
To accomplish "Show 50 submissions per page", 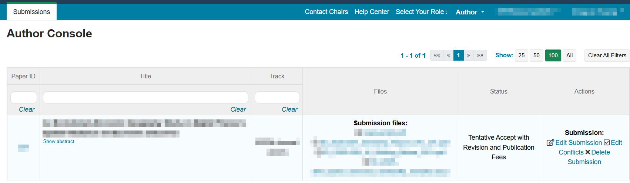I will [536, 55].
